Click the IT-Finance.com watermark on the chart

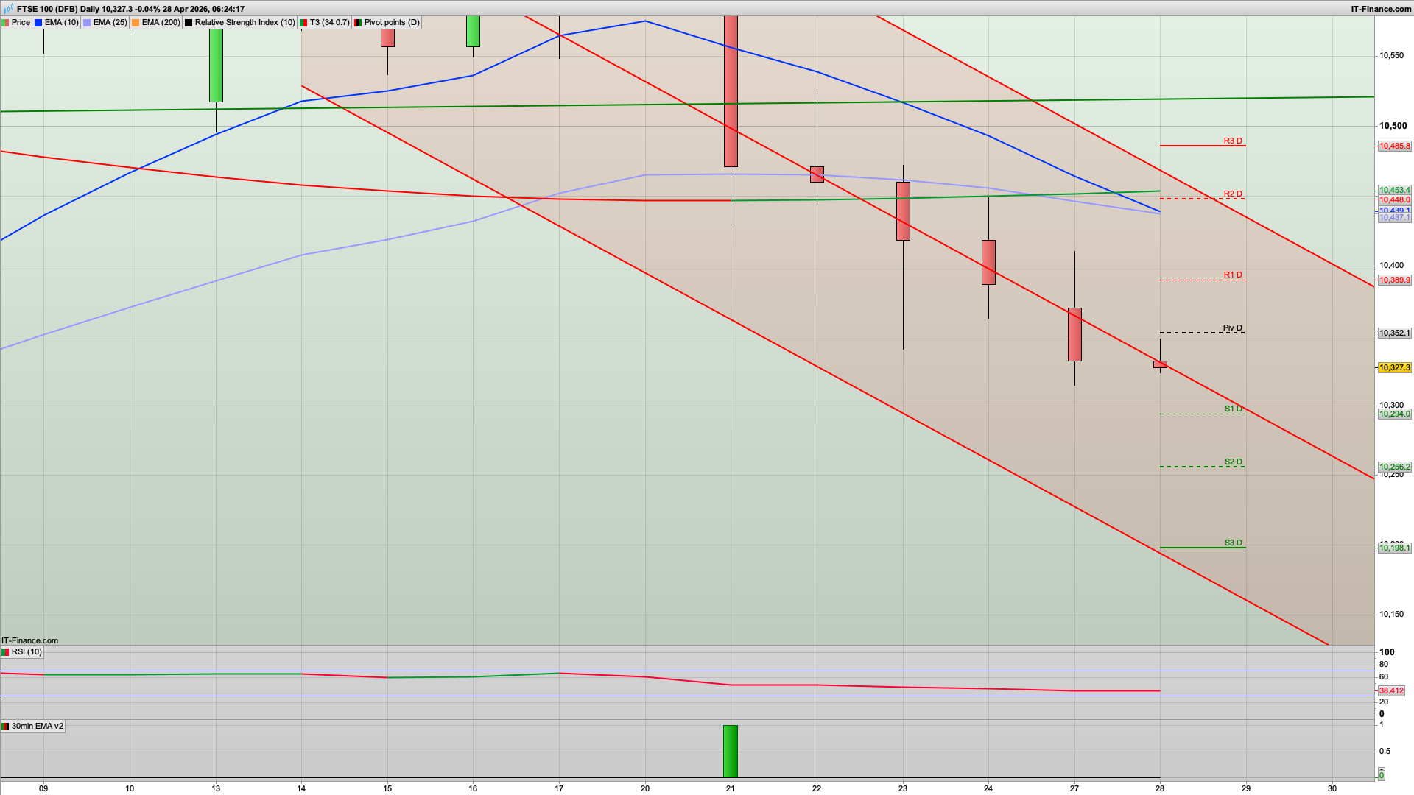tap(29, 640)
